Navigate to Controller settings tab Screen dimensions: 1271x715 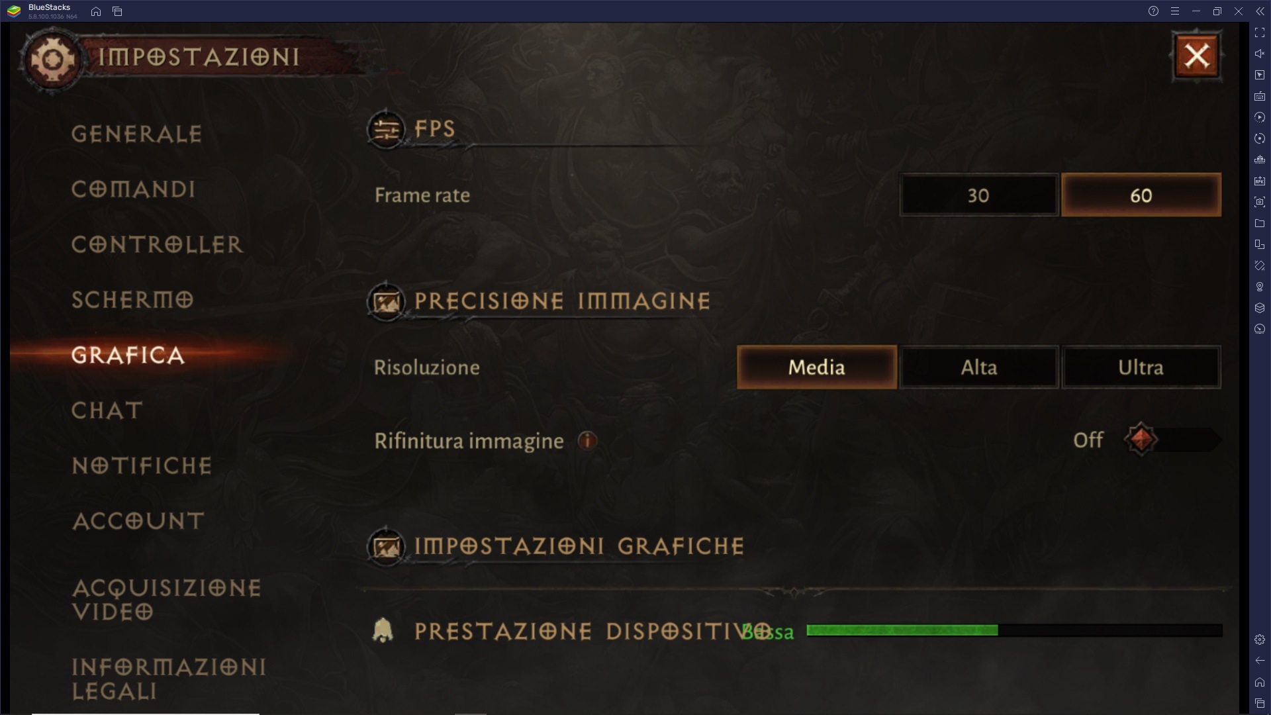point(157,244)
